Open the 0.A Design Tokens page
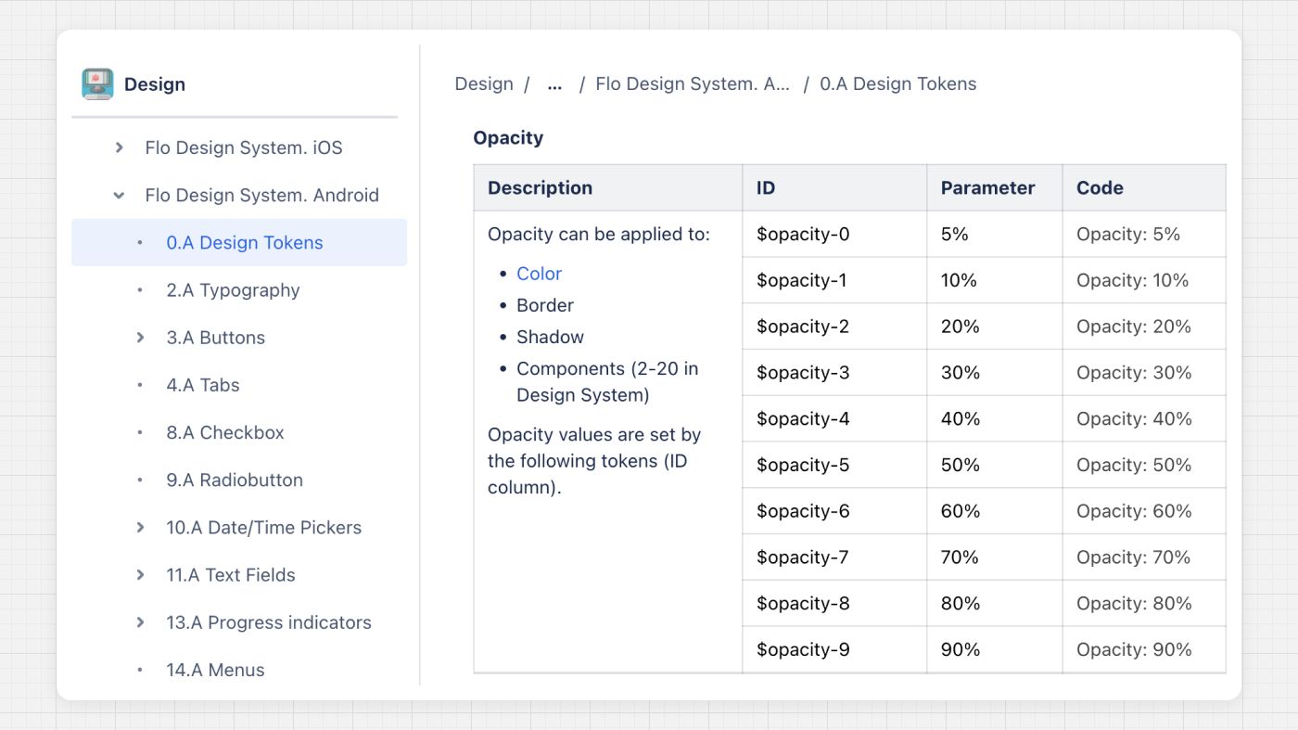Screen dimensions: 1298x730 click(245, 243)
